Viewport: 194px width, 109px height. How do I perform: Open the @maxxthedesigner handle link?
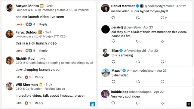tap(141, 70)
